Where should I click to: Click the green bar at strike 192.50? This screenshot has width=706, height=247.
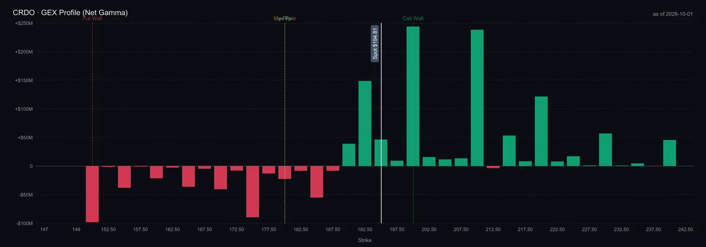[365, 123]
